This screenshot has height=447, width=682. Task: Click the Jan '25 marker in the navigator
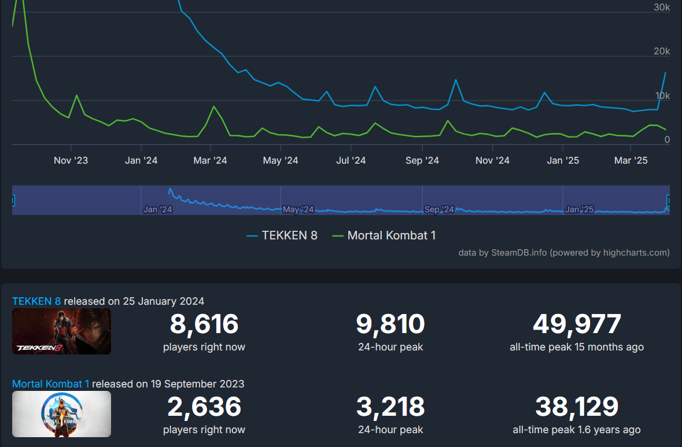[579, 209]
